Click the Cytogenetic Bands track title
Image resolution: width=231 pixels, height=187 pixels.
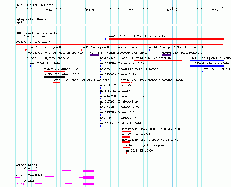[31, 19]
